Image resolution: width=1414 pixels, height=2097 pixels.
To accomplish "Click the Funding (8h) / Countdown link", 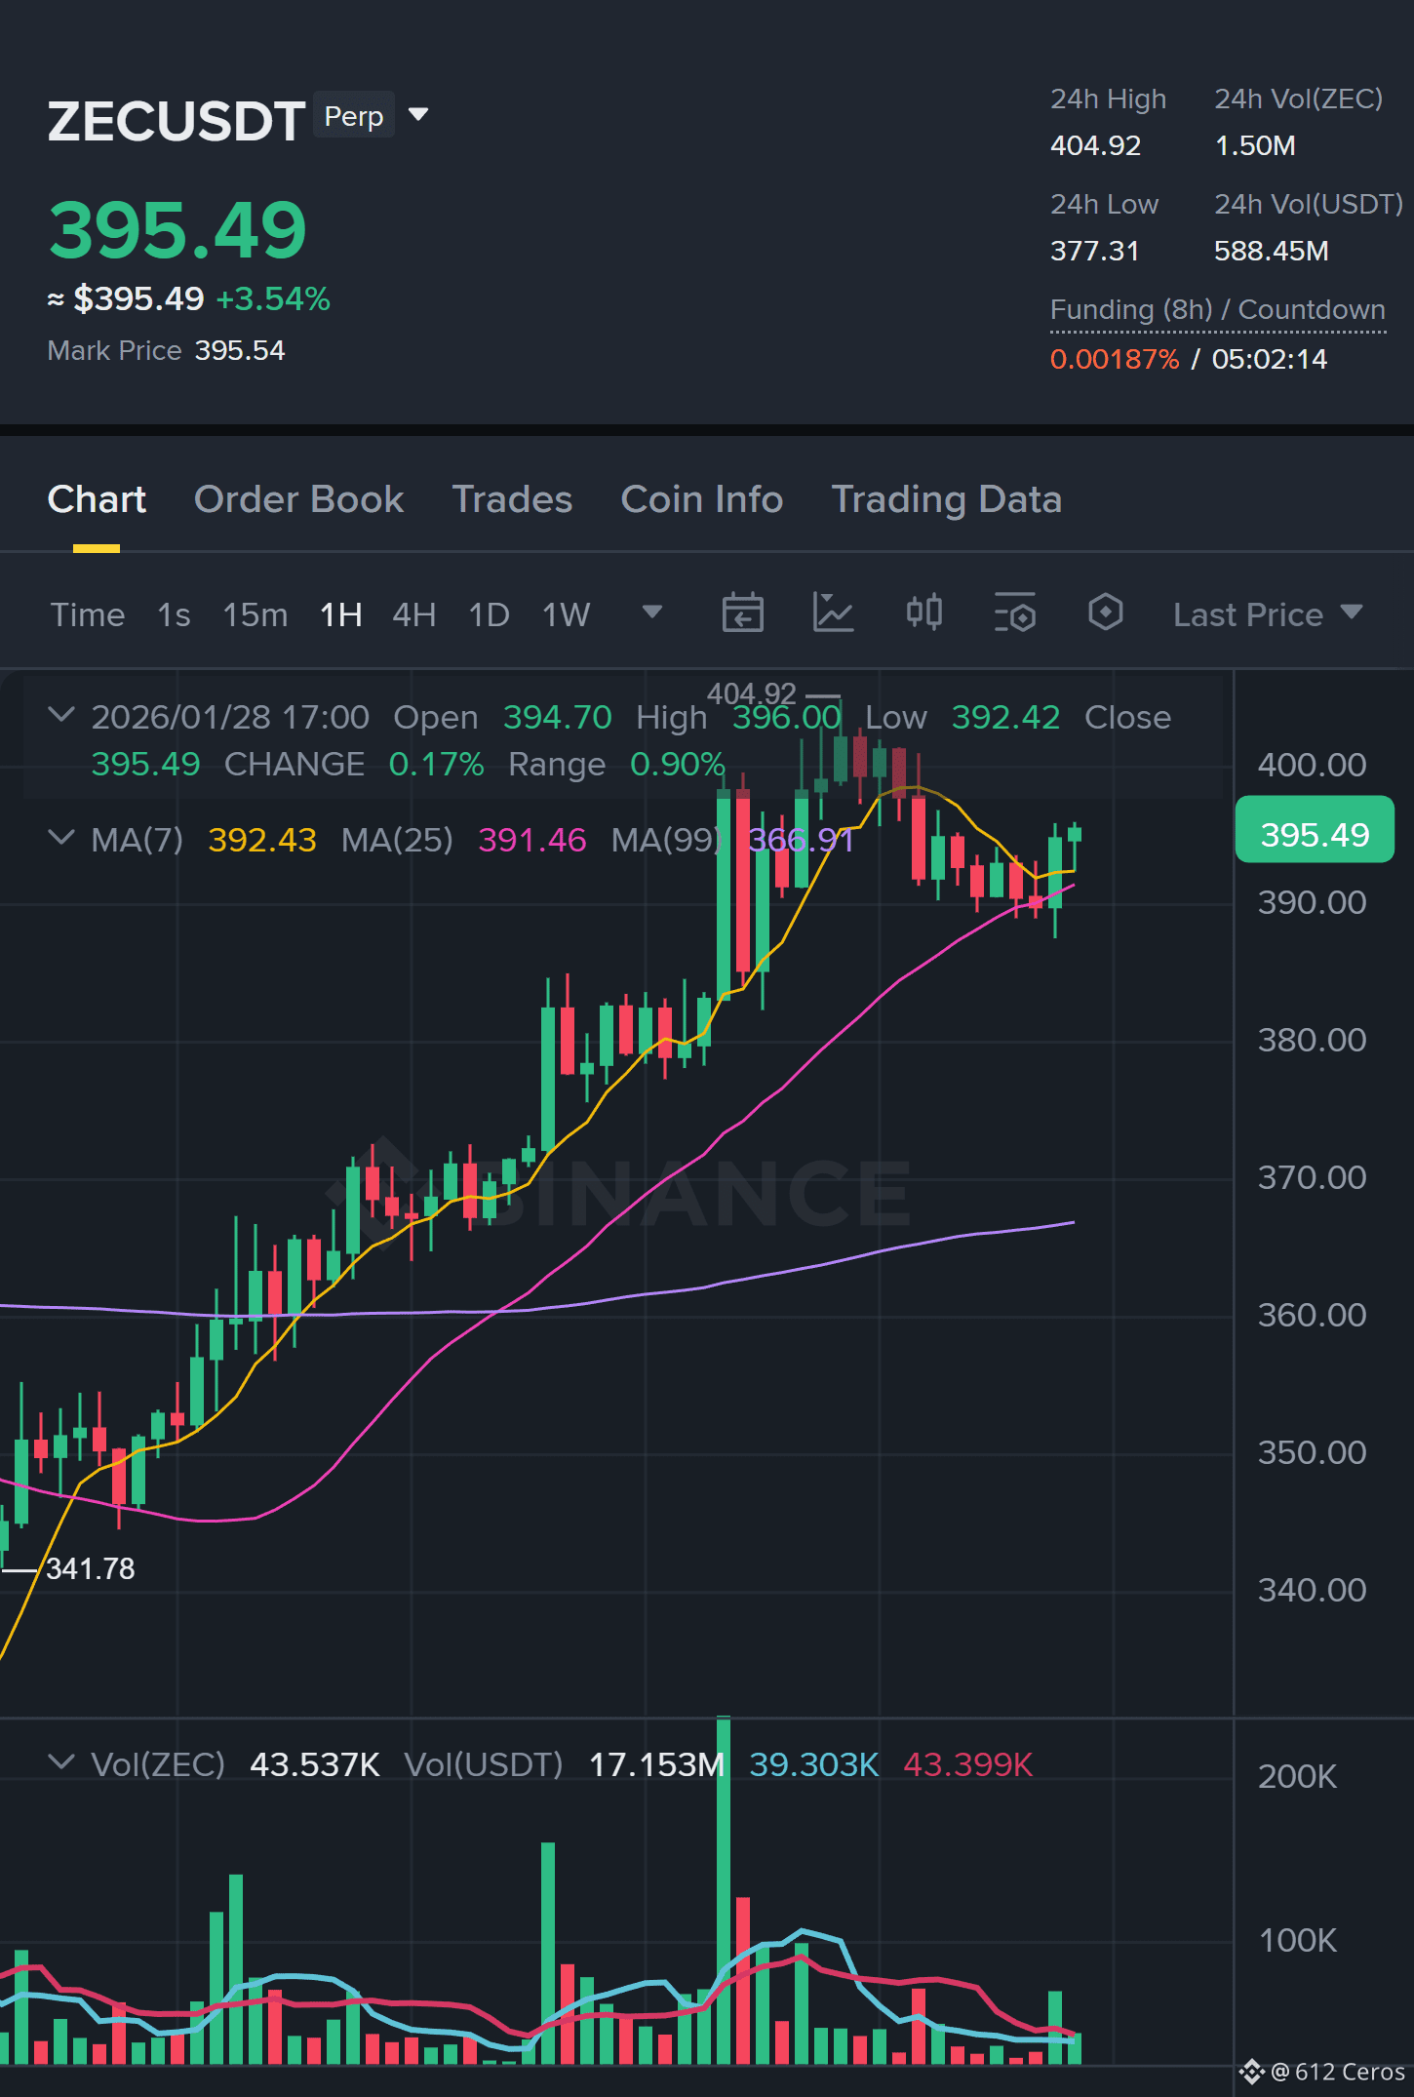I will coord(1217,310).
